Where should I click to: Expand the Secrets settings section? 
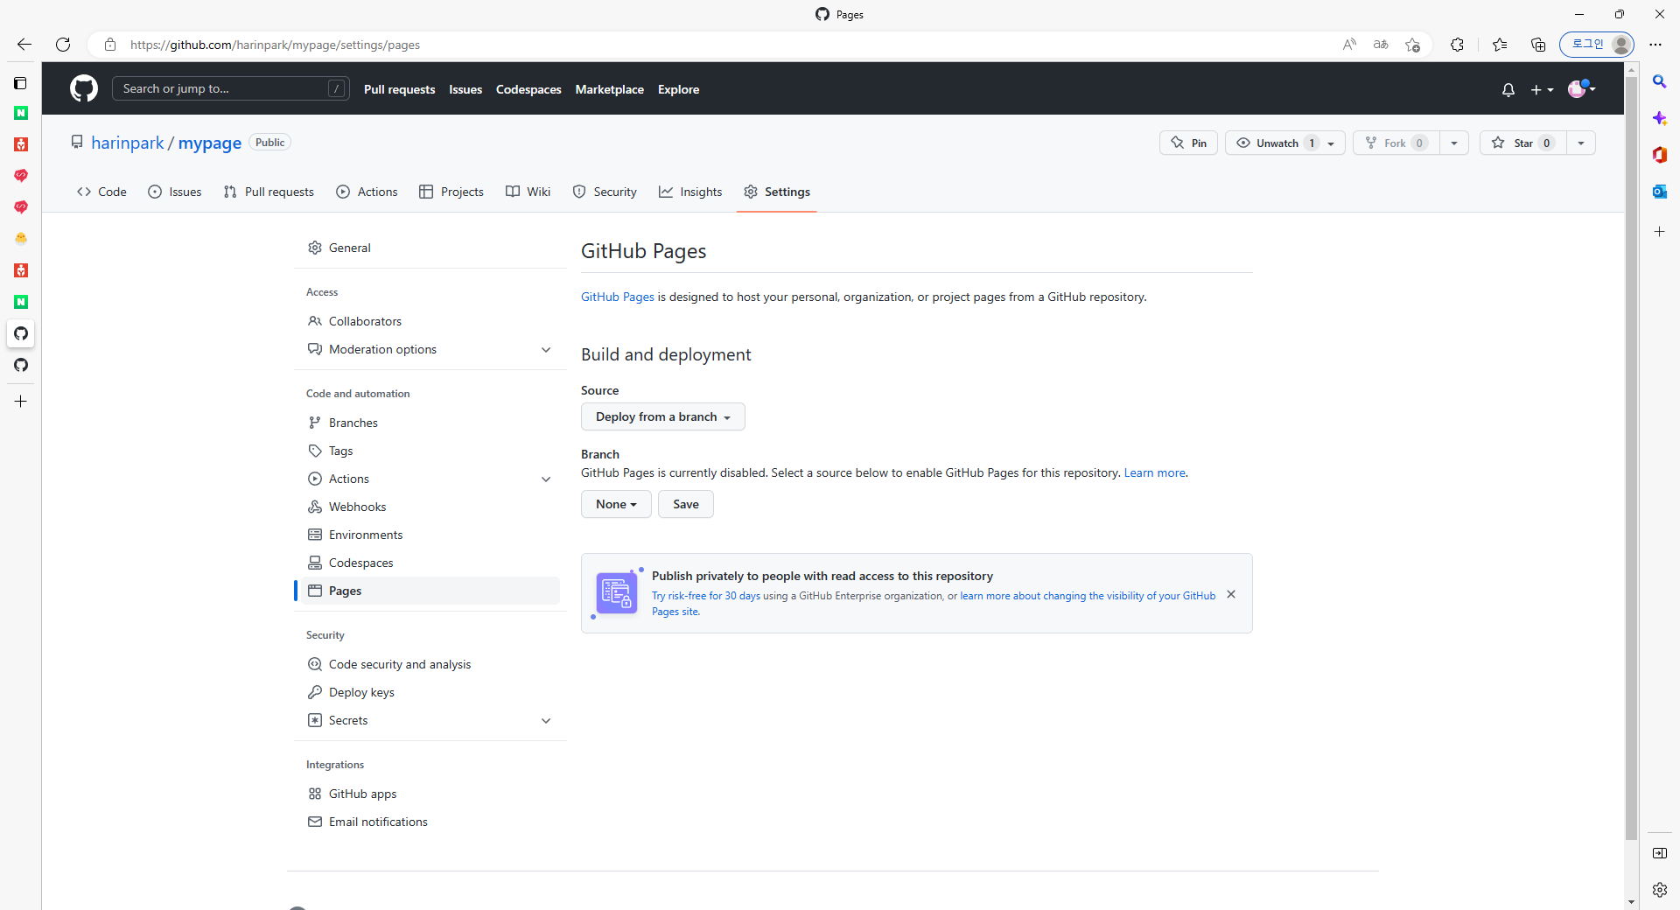tap(430, 720)
